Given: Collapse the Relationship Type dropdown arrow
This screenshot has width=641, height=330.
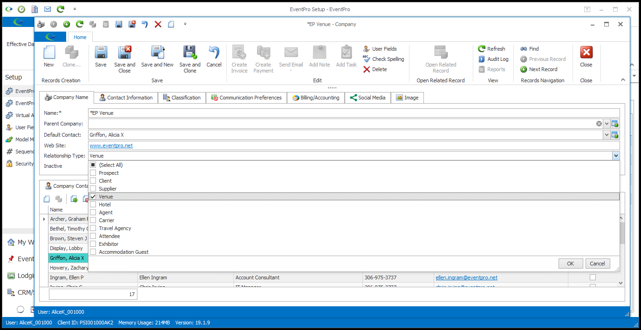Looking at the screenshot, I should tap(616, 156).
